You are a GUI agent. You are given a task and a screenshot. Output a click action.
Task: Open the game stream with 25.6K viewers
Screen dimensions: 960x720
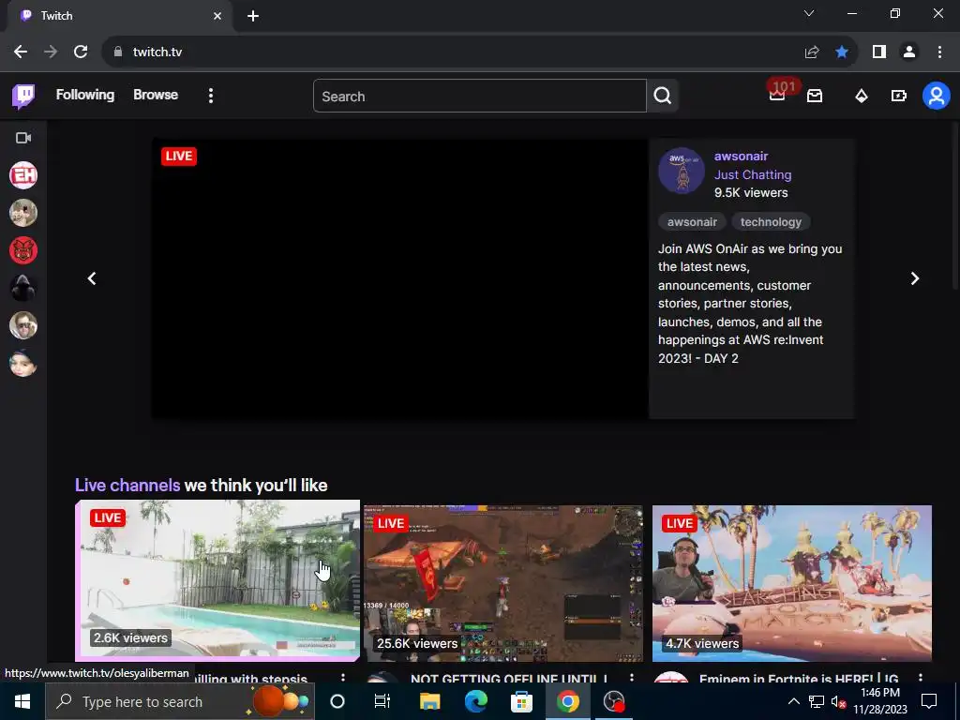503,583
